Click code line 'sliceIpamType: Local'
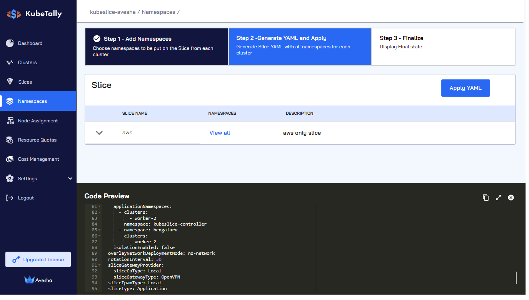 pos(135,283)
